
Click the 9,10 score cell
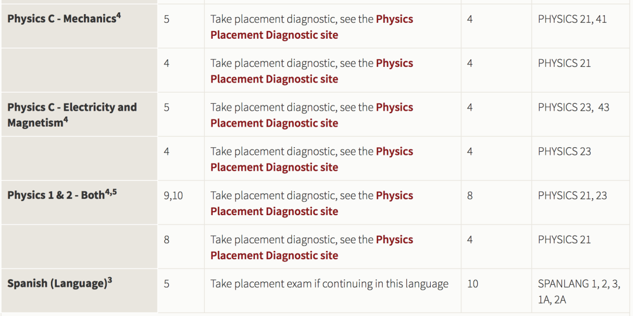pos(173,196)
